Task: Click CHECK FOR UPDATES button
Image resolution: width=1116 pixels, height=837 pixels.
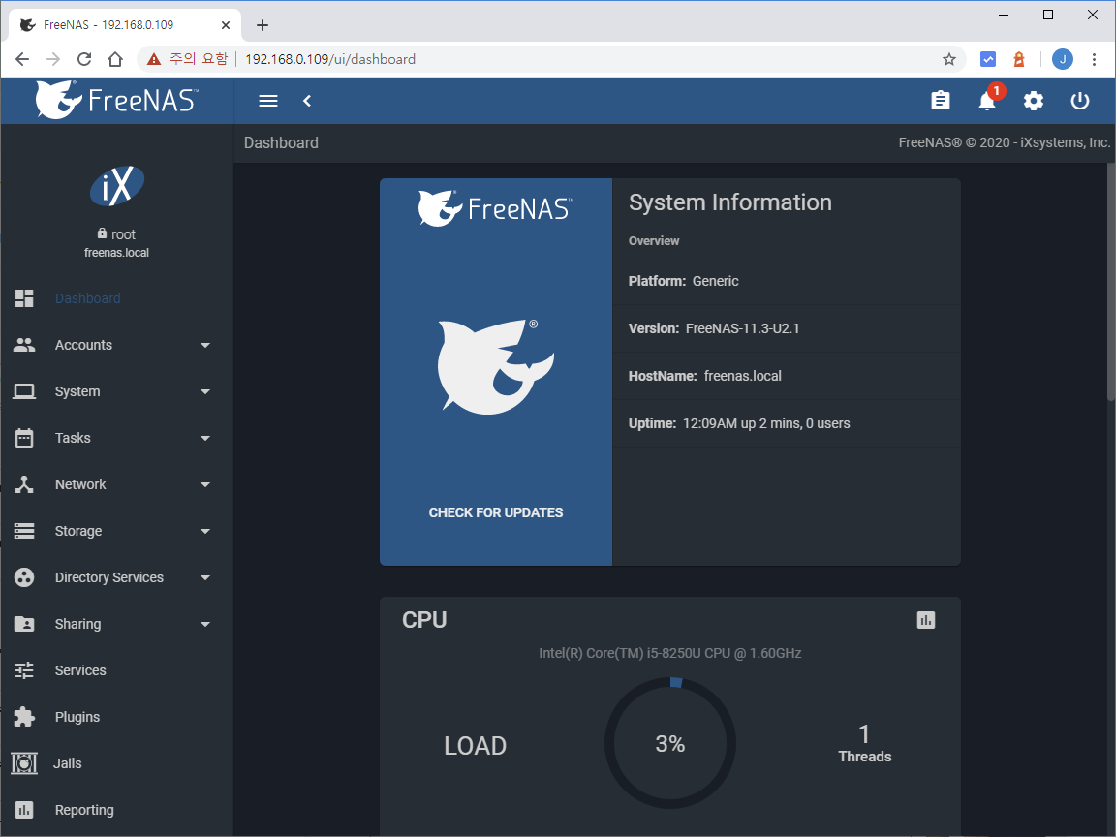Action: 495,512
